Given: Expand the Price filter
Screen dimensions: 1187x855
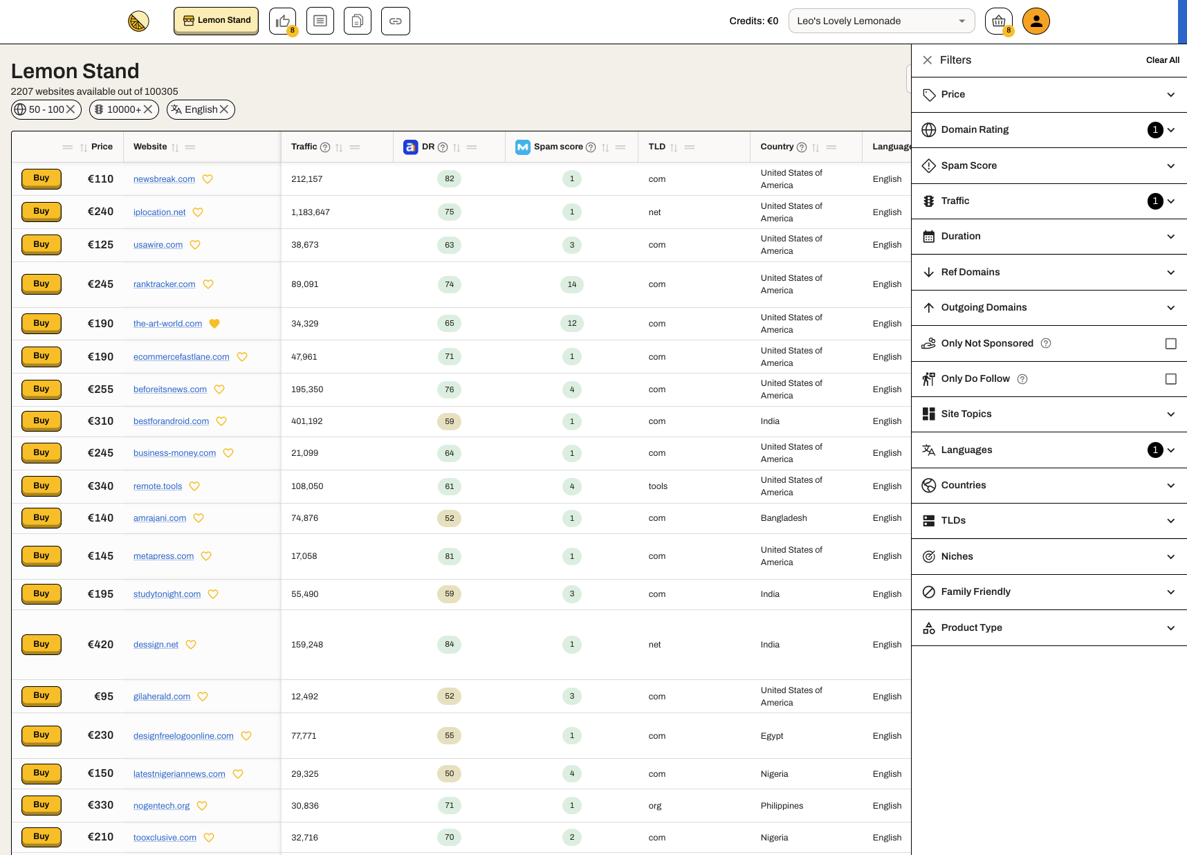Looking at the screenshot, I should 1049,95.
